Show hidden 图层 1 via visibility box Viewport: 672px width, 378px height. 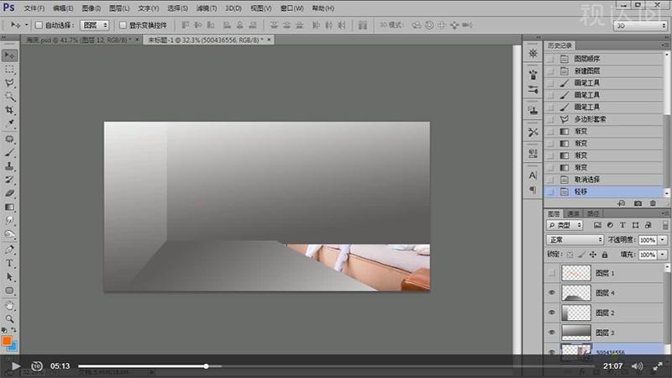[552, 273]
